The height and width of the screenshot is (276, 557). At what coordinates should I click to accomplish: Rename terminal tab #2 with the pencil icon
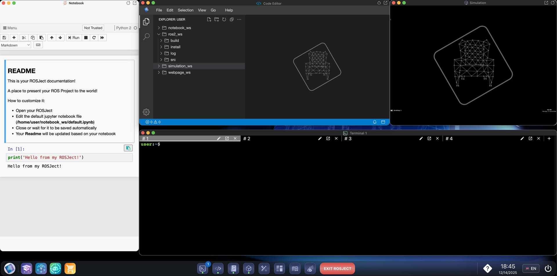coord(320,139)
